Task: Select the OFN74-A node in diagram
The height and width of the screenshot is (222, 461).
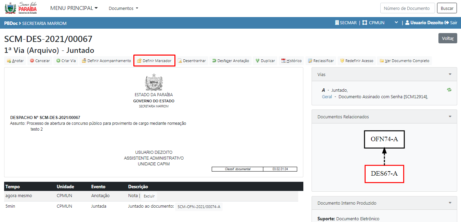Action: tap(384, 139)
